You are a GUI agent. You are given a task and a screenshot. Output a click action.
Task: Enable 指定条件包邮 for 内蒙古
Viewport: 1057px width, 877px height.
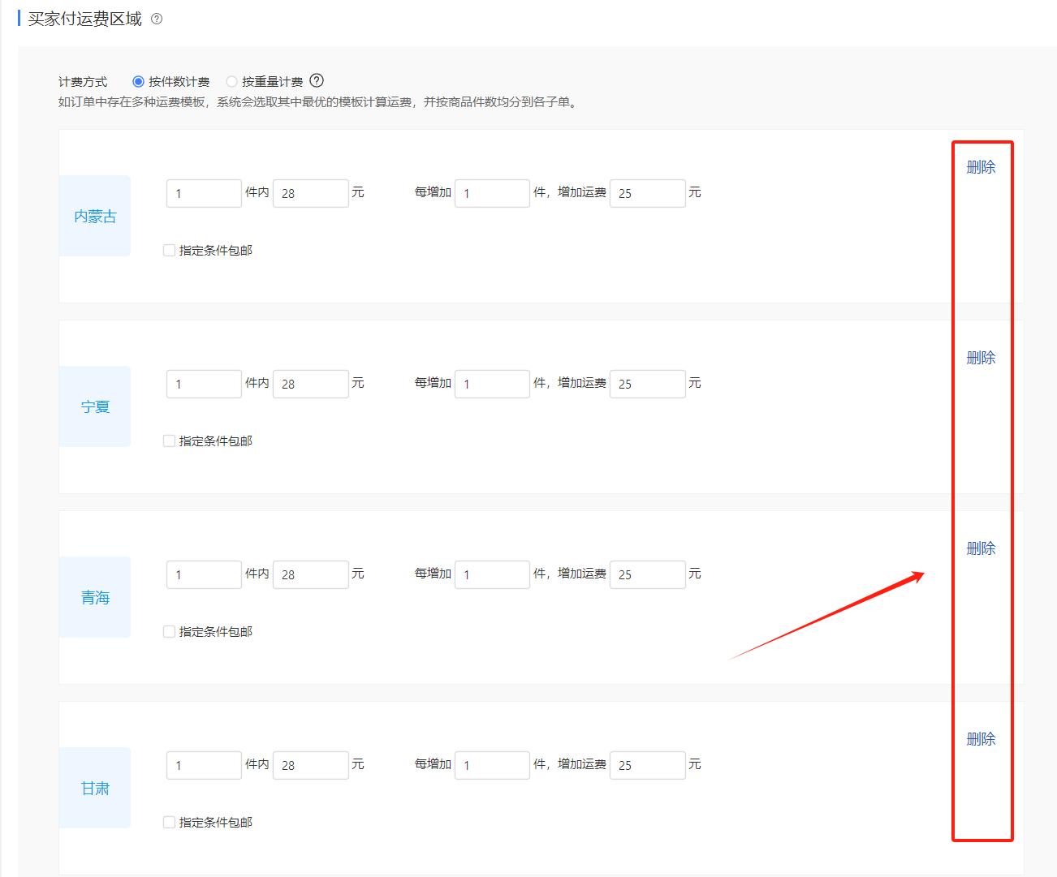point(168,250)
